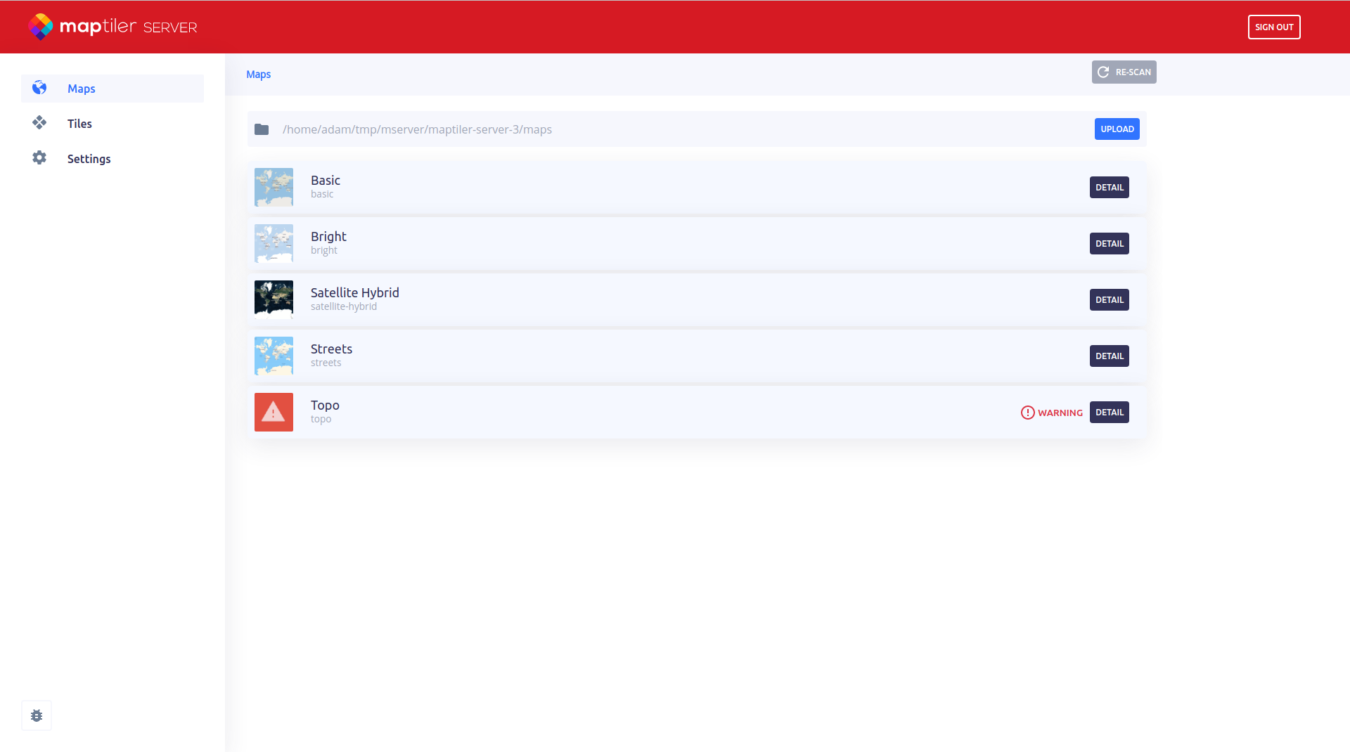Open the Maps sidebar menu item

[x=82, y=89]
